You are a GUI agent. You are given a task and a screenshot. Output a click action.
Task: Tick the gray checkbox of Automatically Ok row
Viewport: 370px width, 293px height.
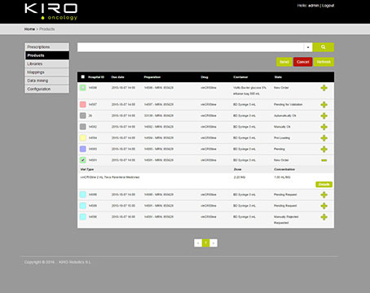point(83,116)
